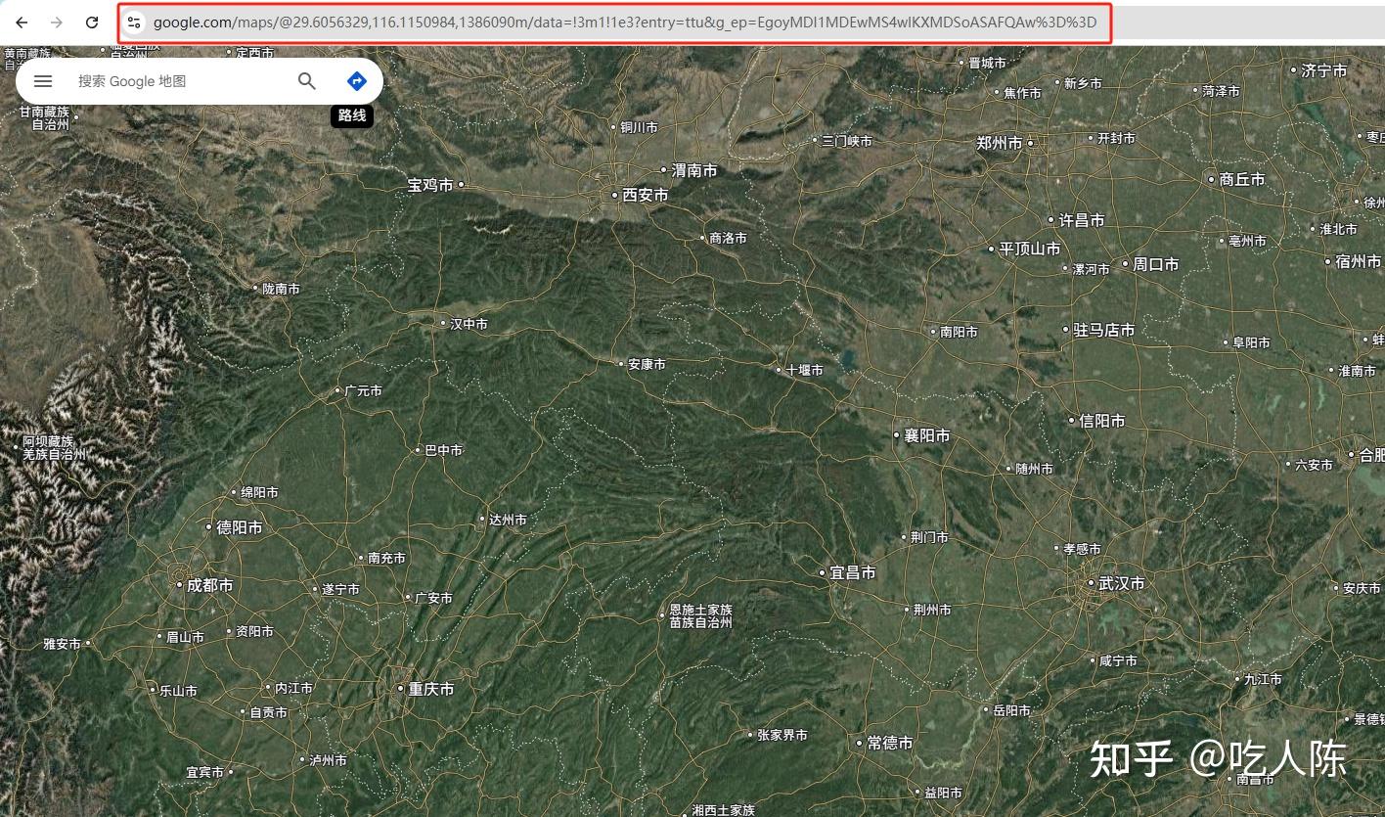Click the search magnifier icon in Maps

[307, 81]
